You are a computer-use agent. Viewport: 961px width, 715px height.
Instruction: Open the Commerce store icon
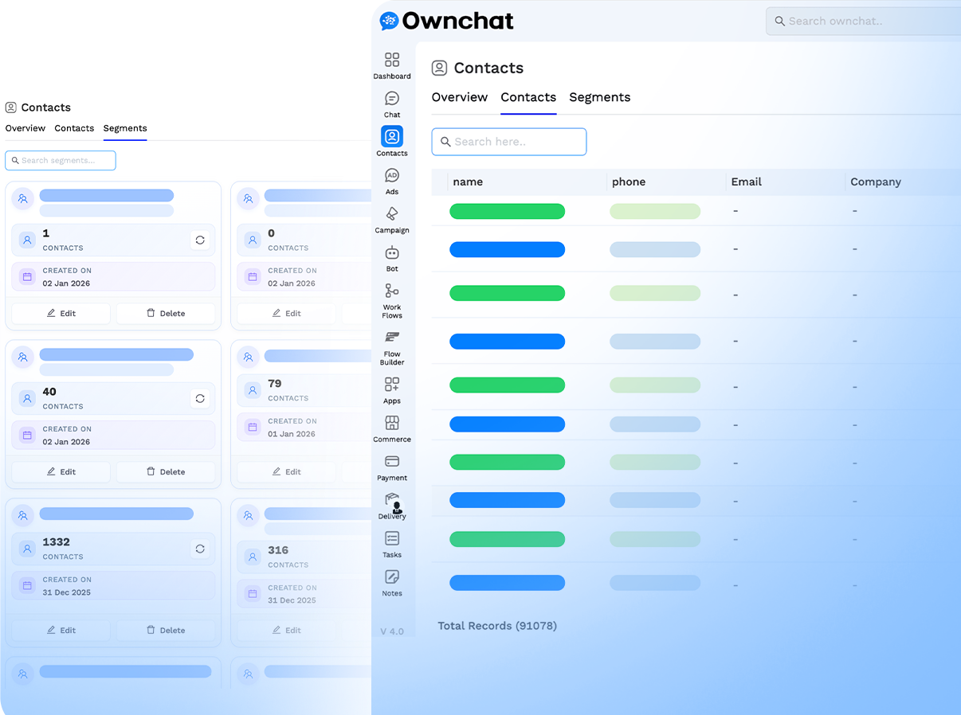point(391,423)
